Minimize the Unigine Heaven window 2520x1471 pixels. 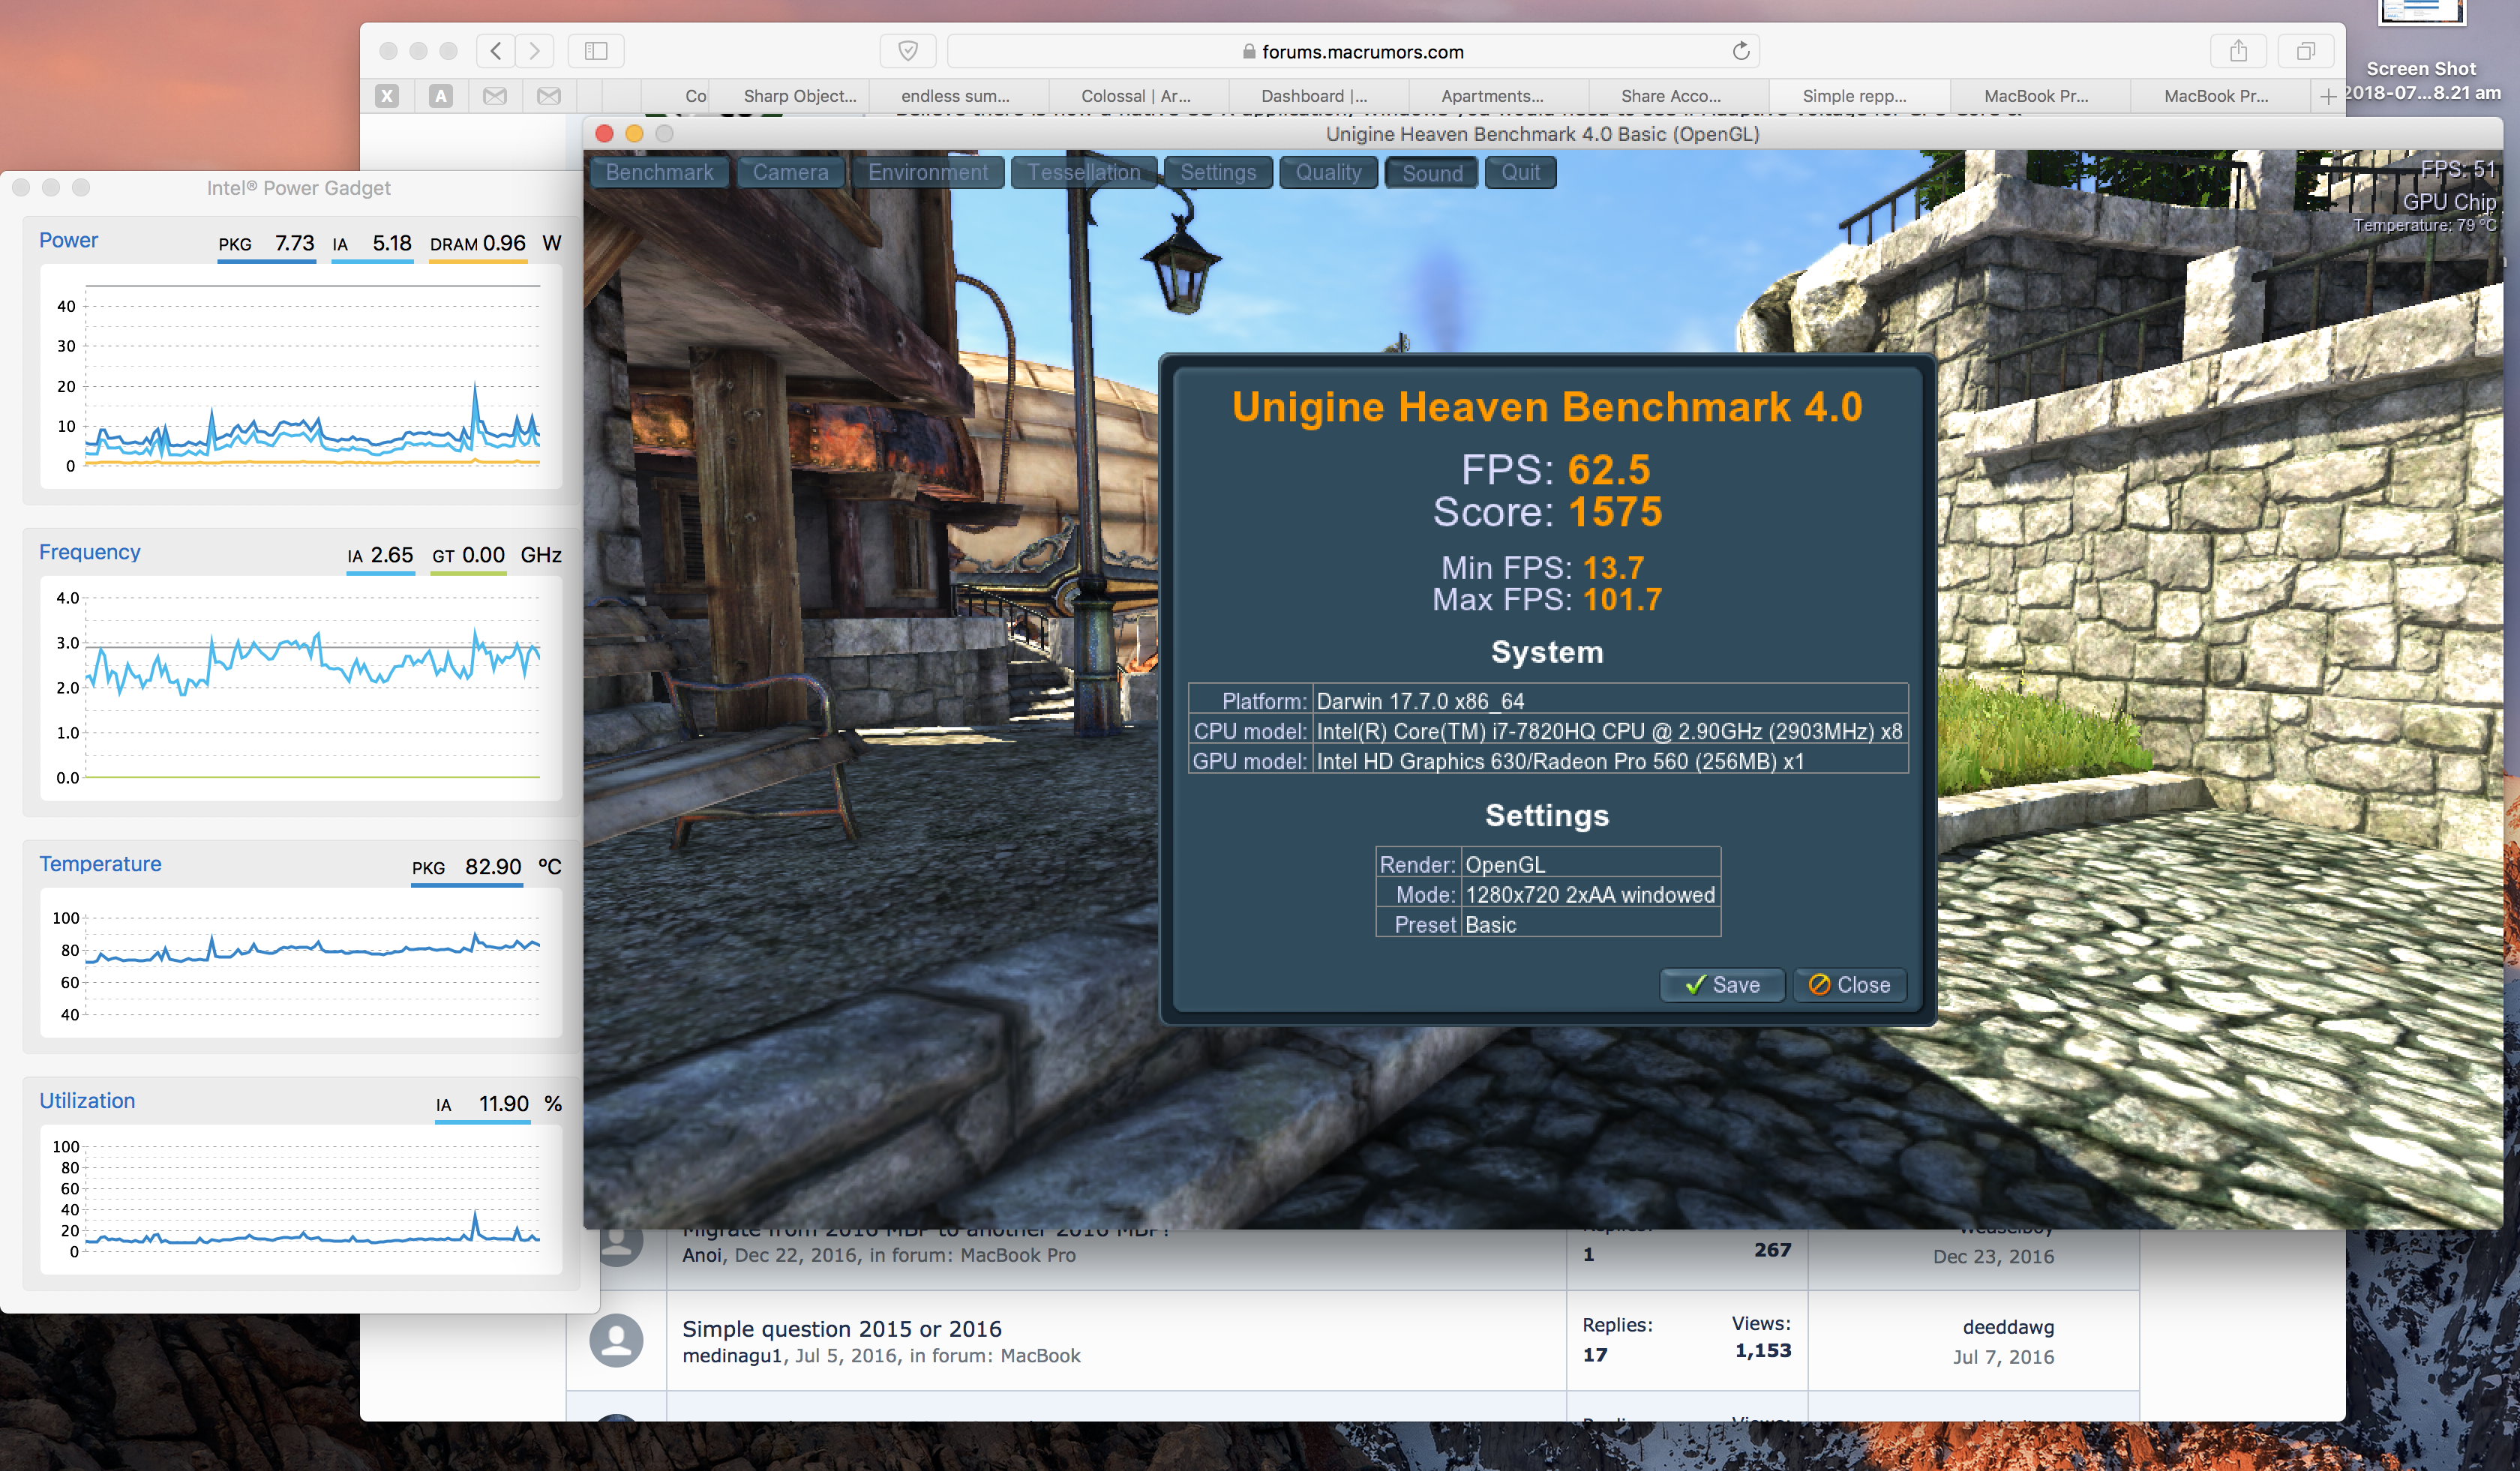634,134
